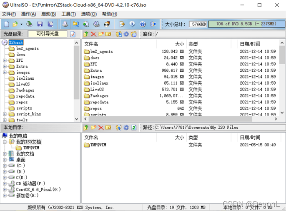The image size is (286, 211).
Task: Rename item in image pane toolbar
Action: click(108, 34)
